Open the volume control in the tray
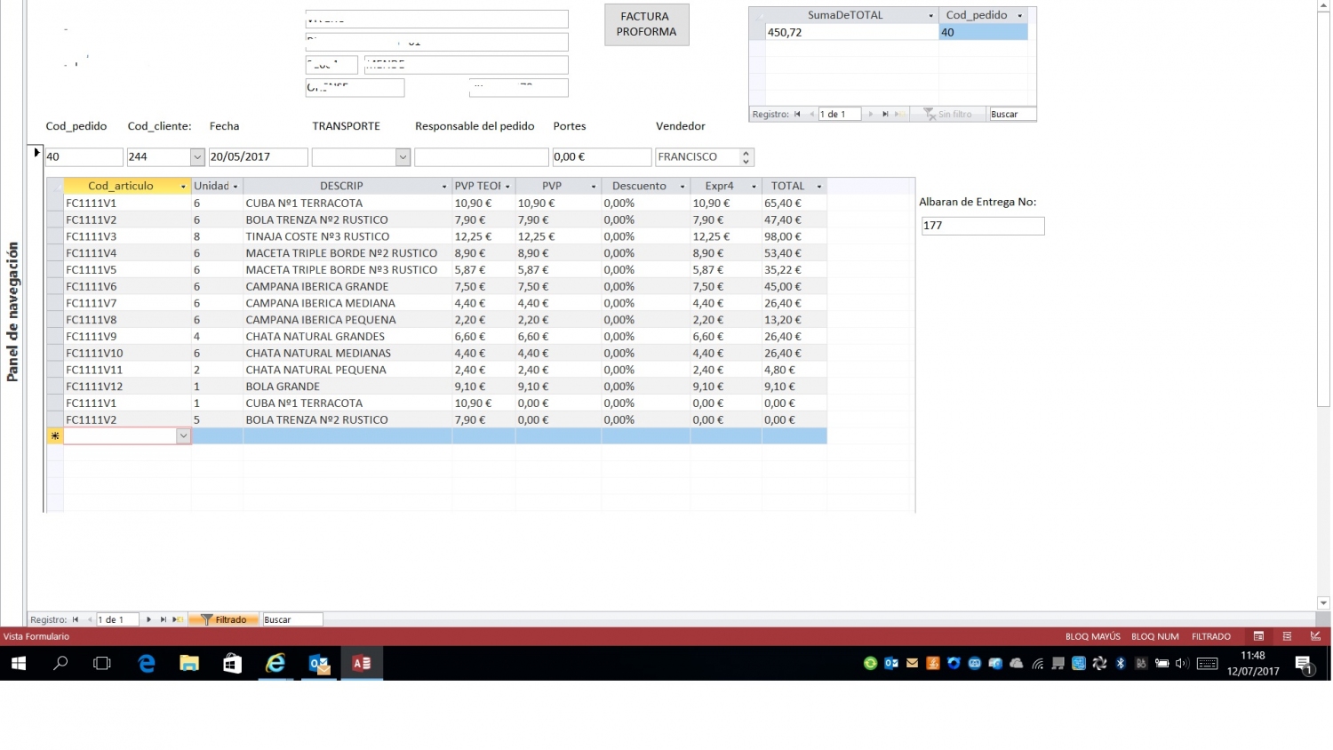 pyautogui.click(x=1182, y=663)
